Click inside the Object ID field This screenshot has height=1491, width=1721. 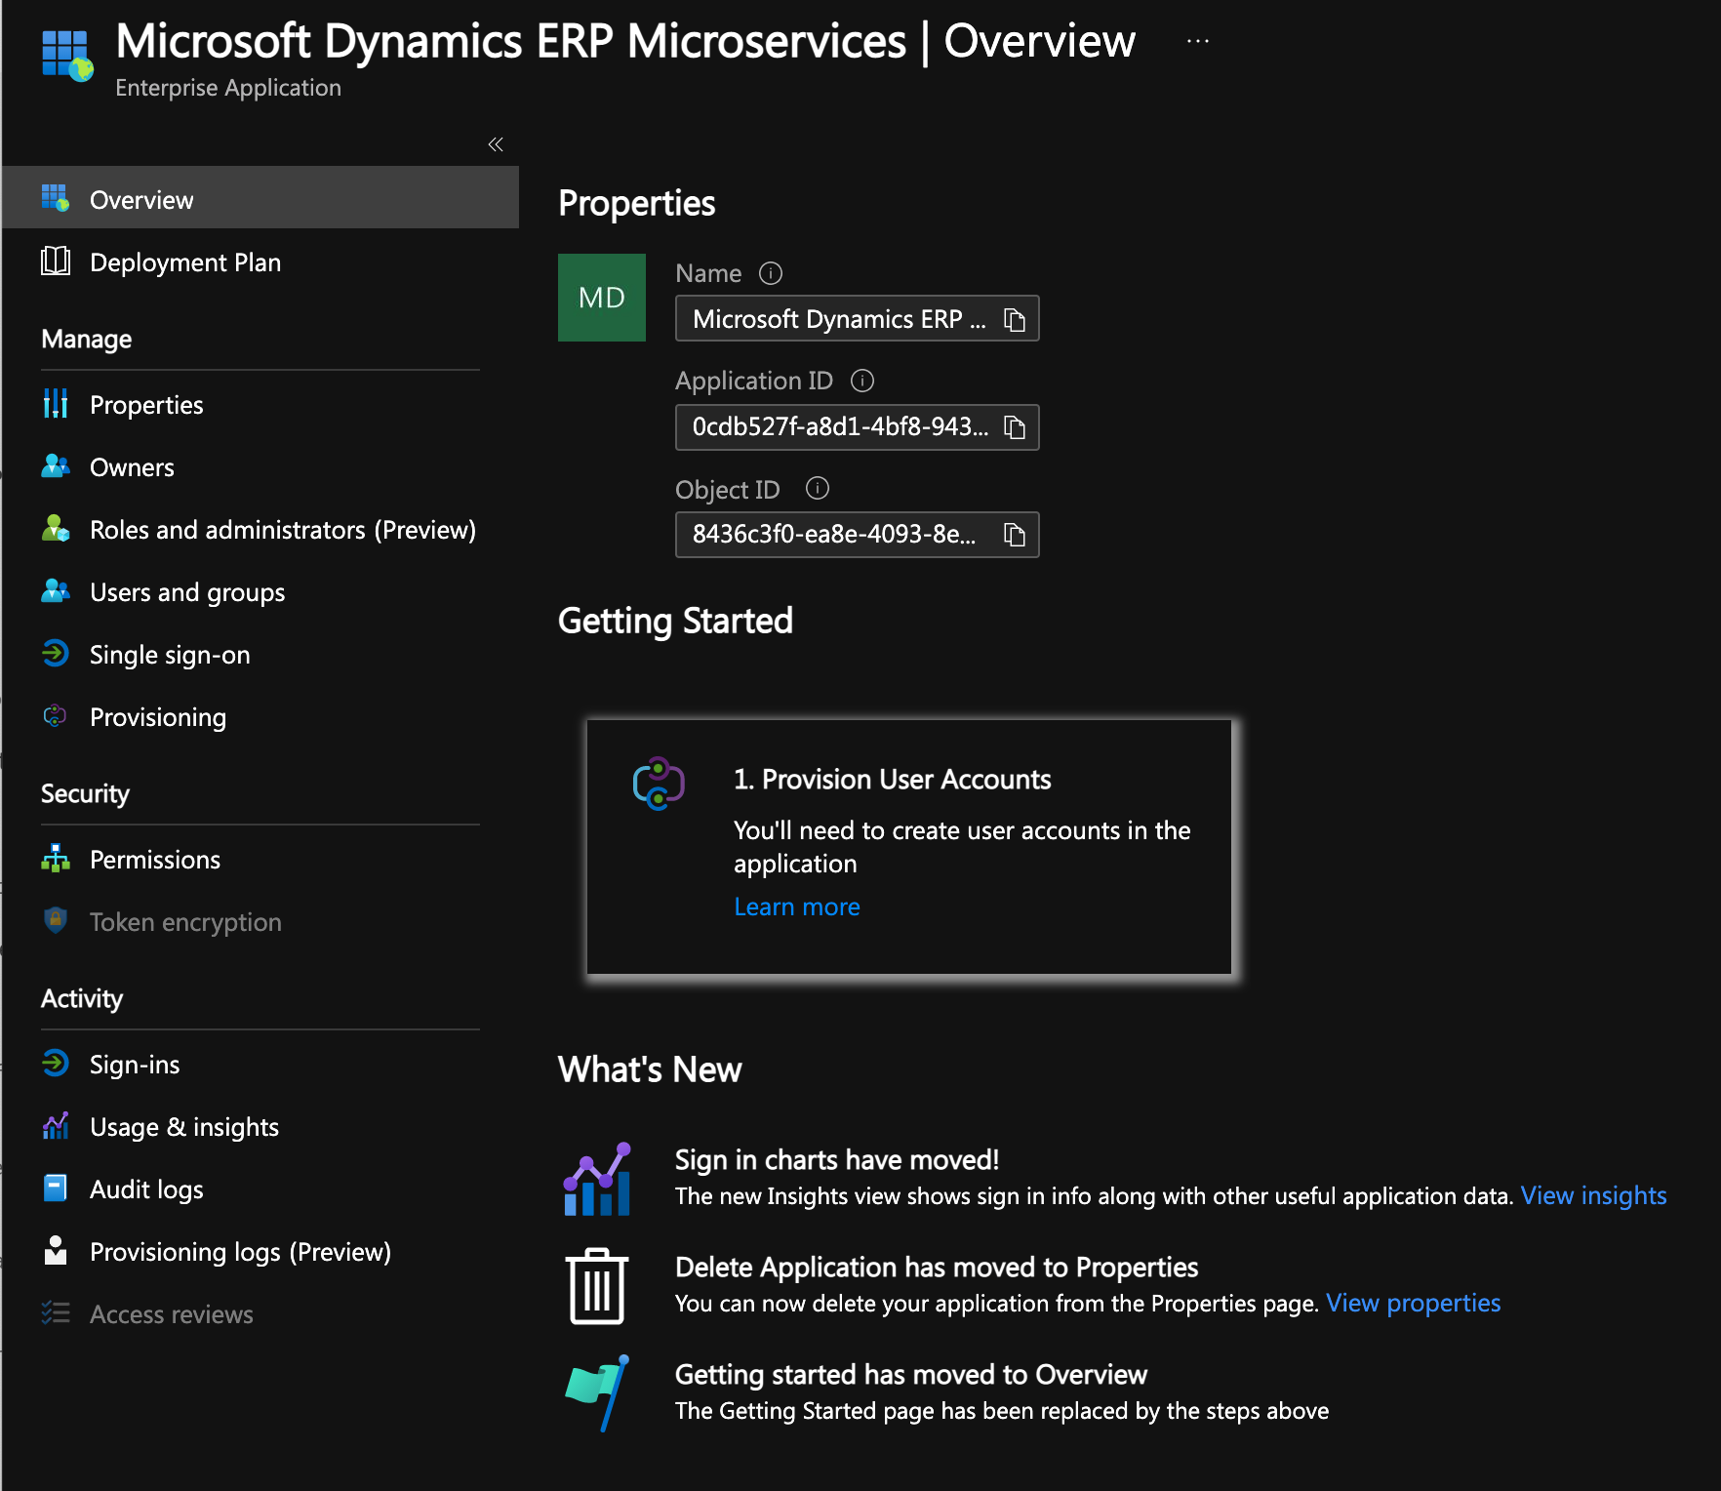coord(858,535)
